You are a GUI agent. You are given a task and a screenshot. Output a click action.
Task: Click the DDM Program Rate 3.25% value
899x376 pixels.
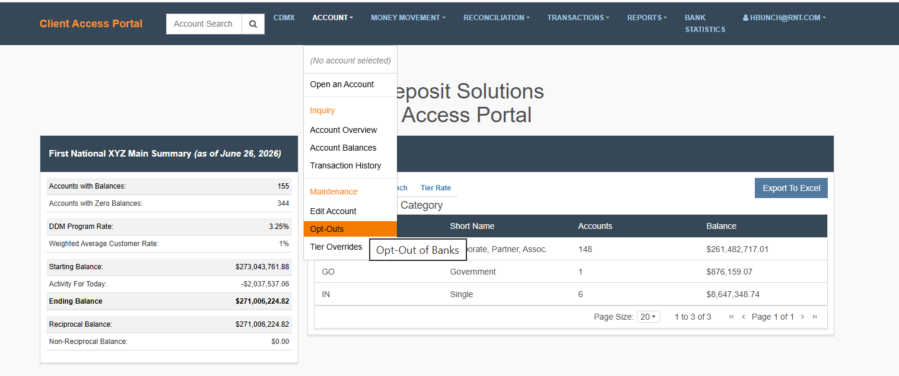tap(279, 227)
